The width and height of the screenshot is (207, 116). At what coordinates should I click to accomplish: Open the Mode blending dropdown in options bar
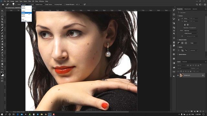(x=25, y=5)
